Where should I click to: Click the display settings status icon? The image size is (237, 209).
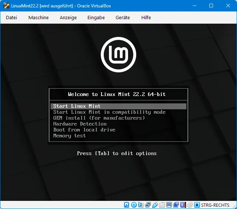(169, 205)
